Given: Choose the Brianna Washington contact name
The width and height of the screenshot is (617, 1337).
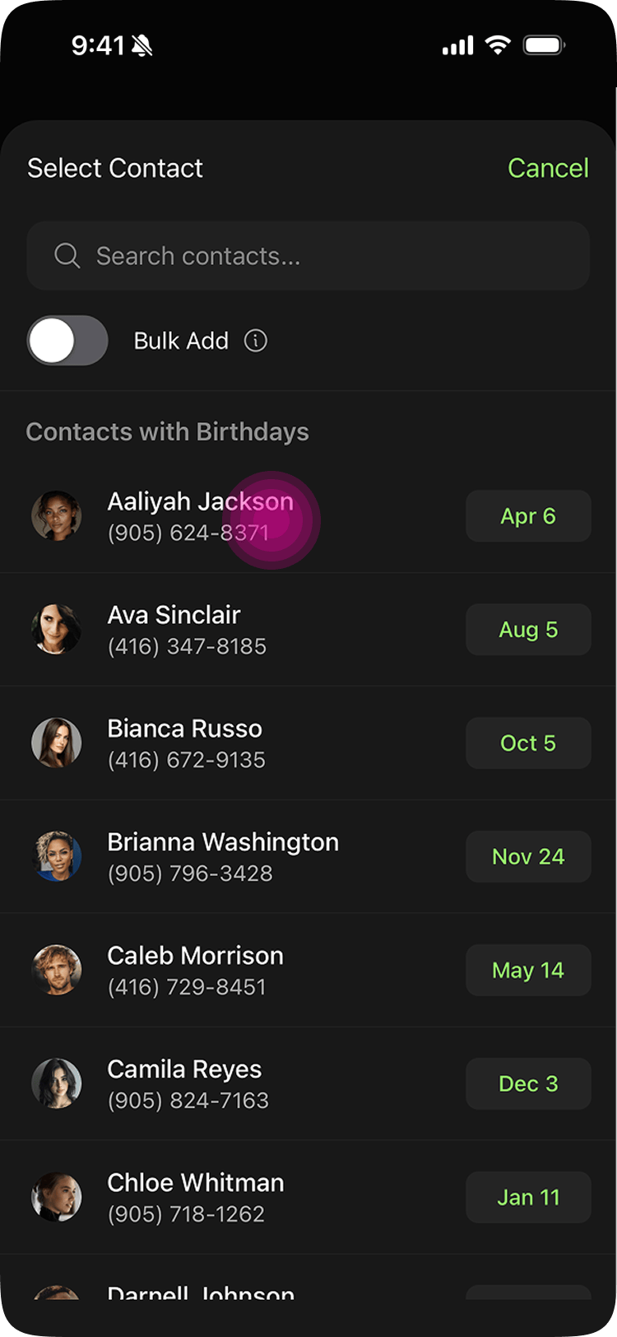Looking at the screenshot, I should (223, 842).
